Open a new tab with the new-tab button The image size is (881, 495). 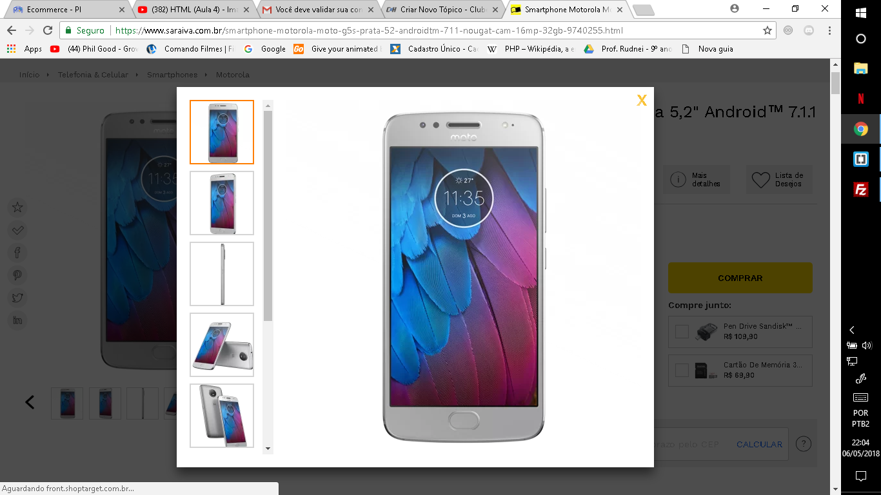(x=643, y=10)
